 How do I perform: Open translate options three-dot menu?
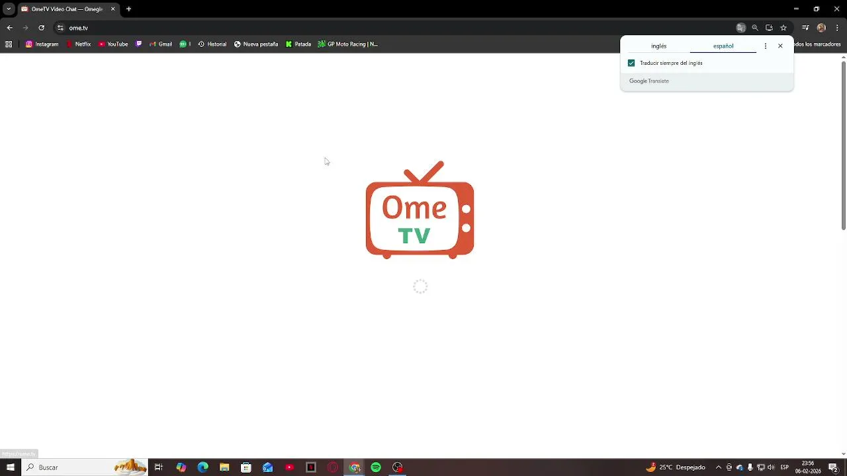pos(766,46)
